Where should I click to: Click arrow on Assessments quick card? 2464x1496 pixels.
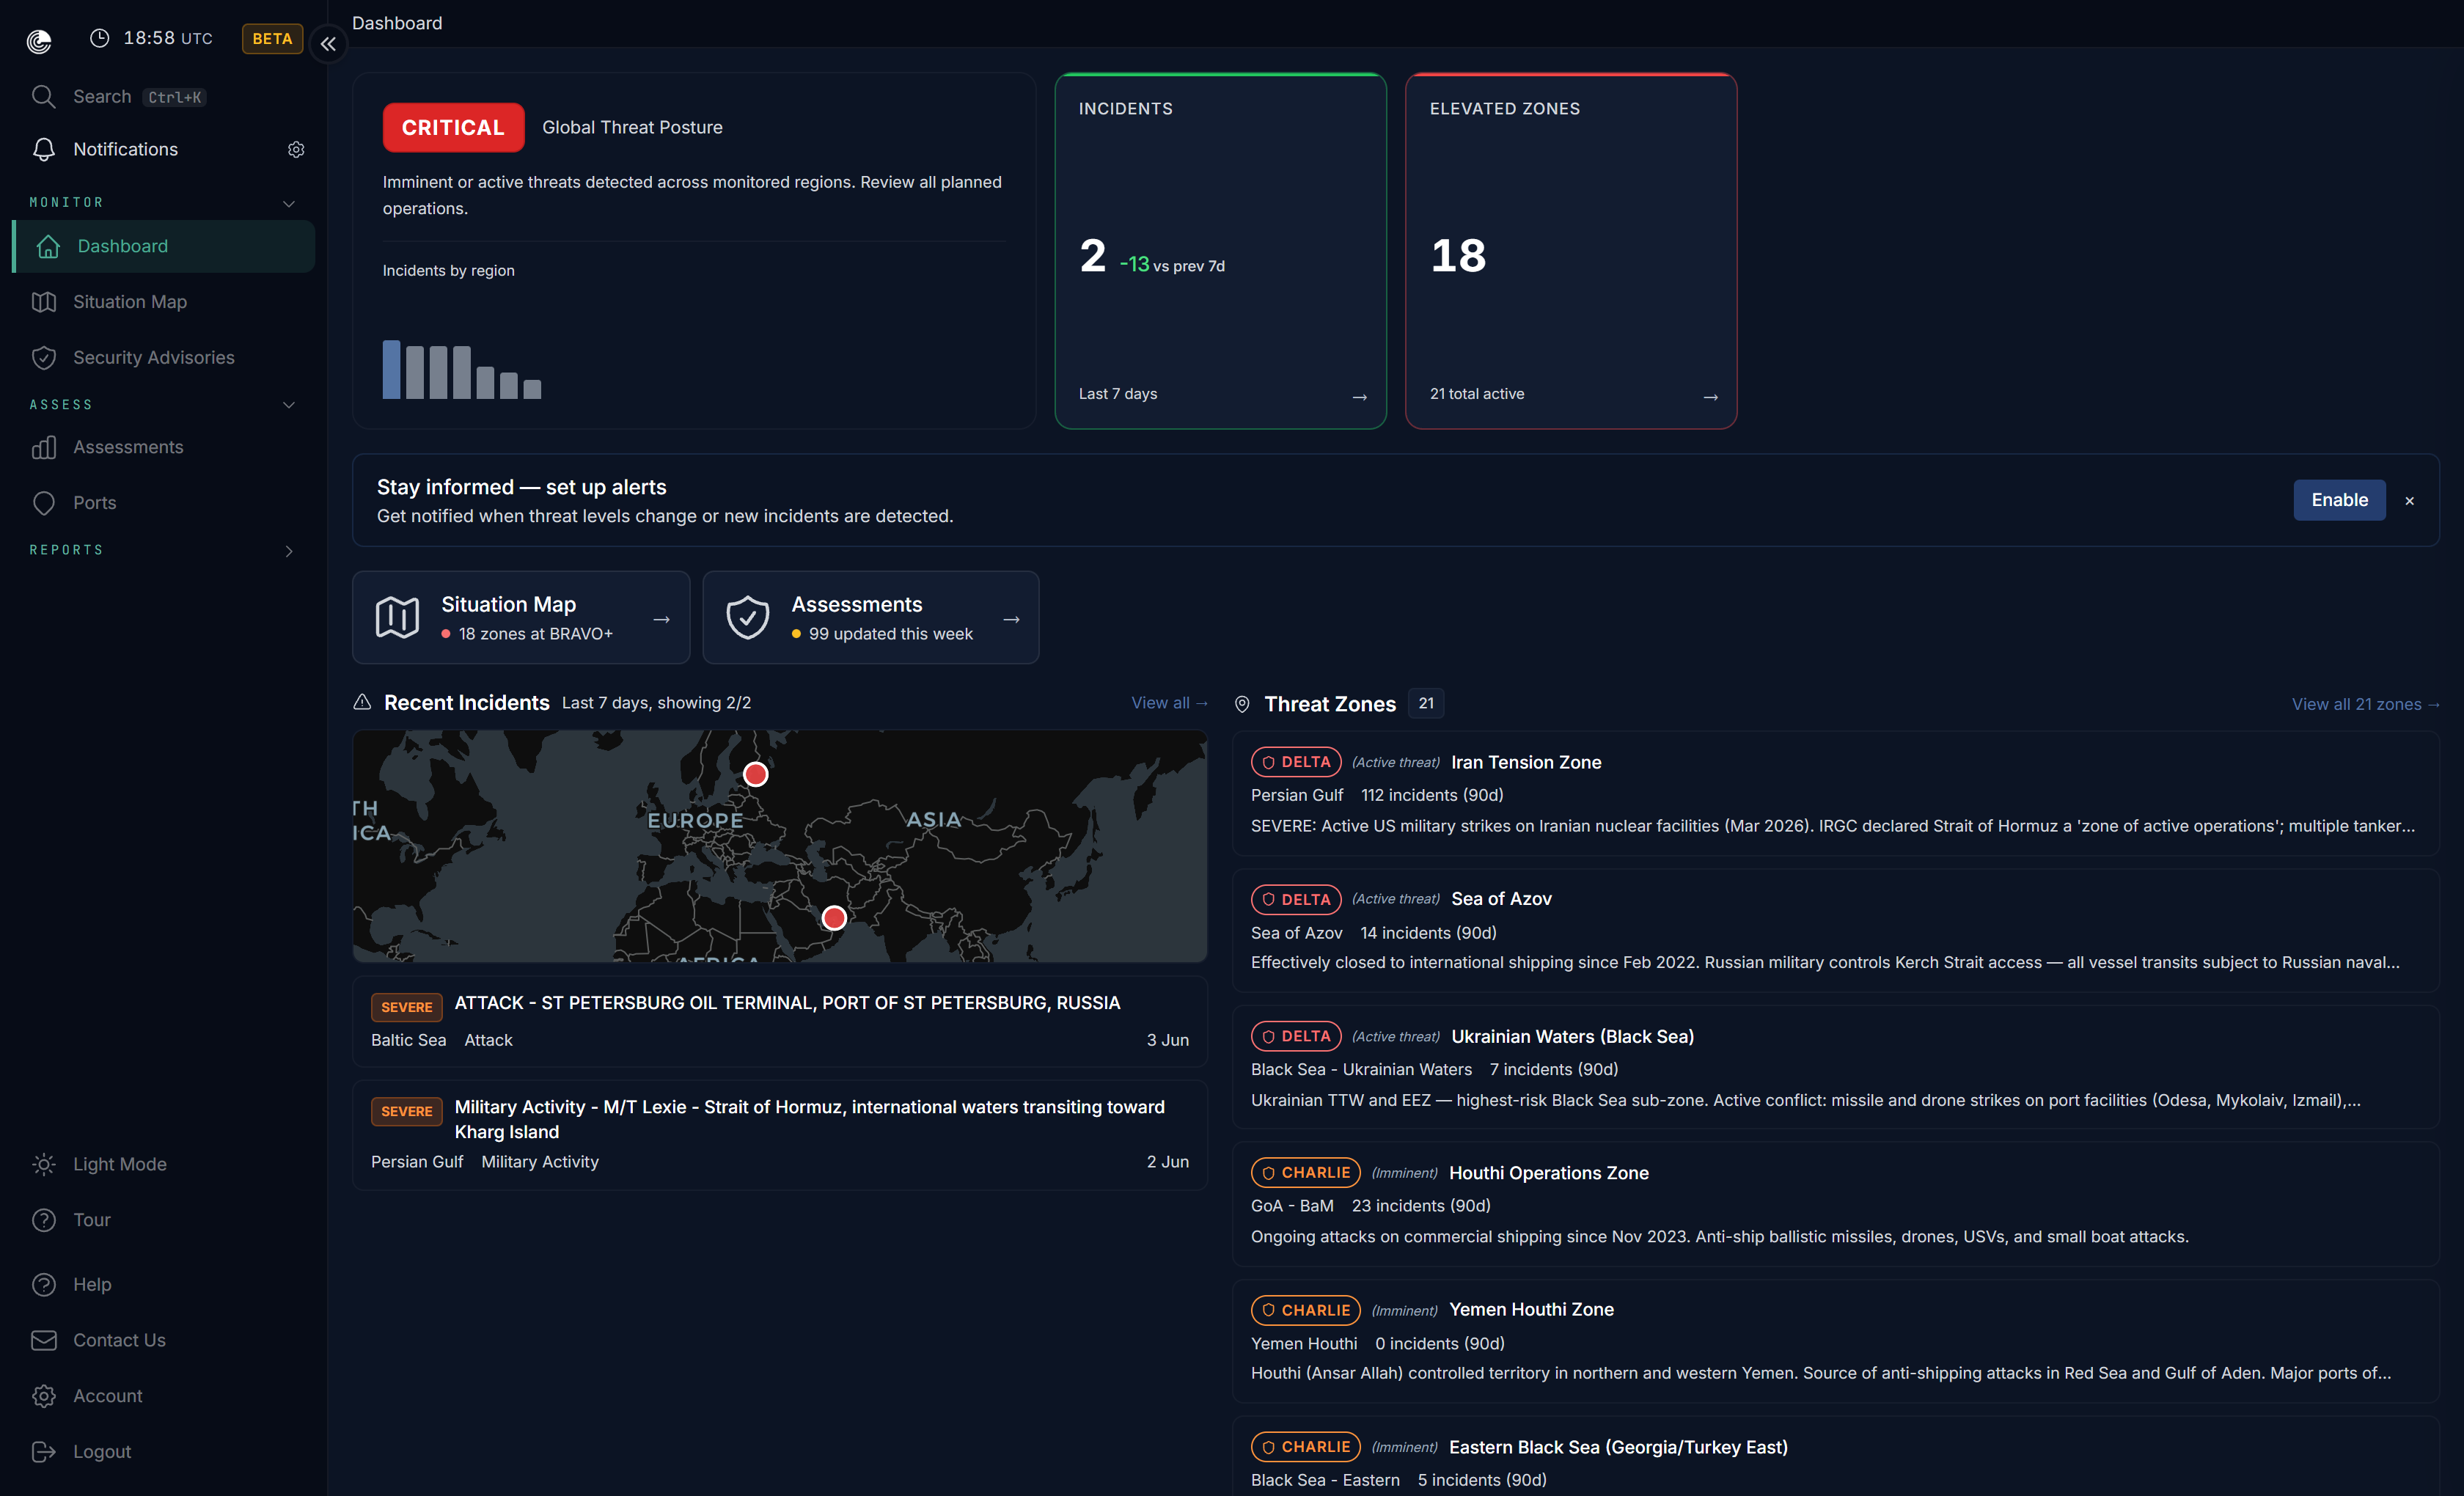coord(1011,619)
